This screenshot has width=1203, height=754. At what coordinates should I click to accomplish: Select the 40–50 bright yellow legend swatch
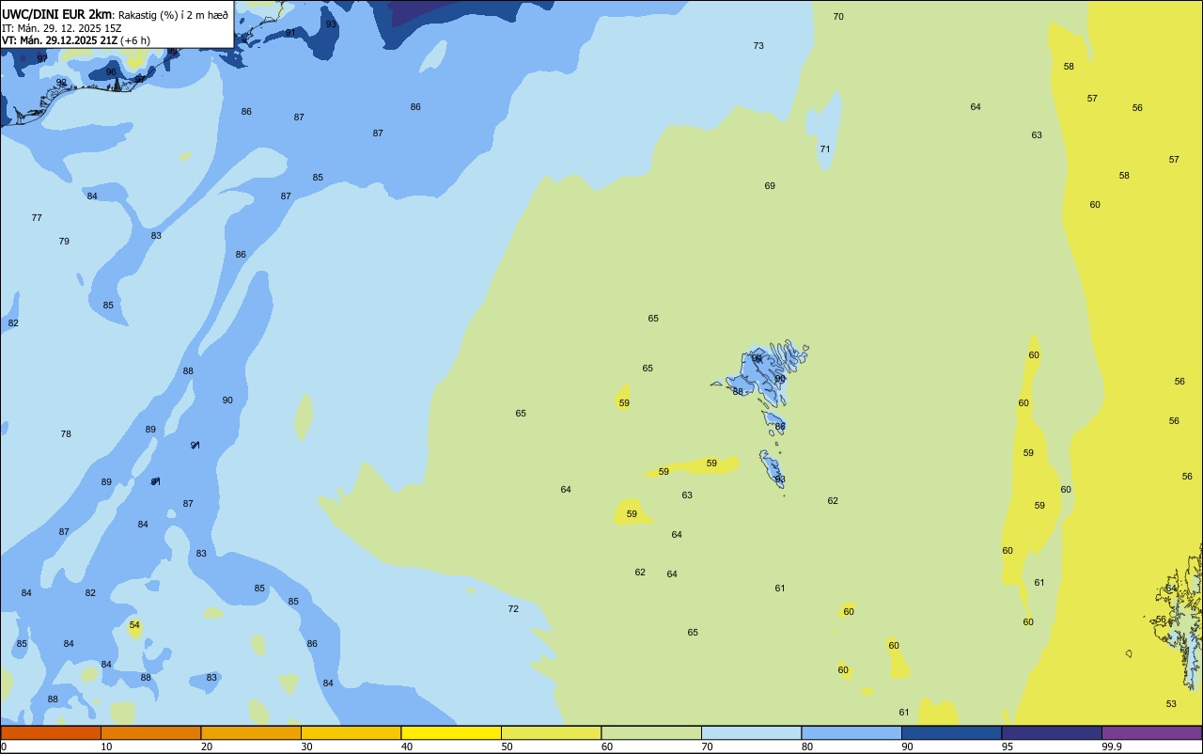(451, 732)
